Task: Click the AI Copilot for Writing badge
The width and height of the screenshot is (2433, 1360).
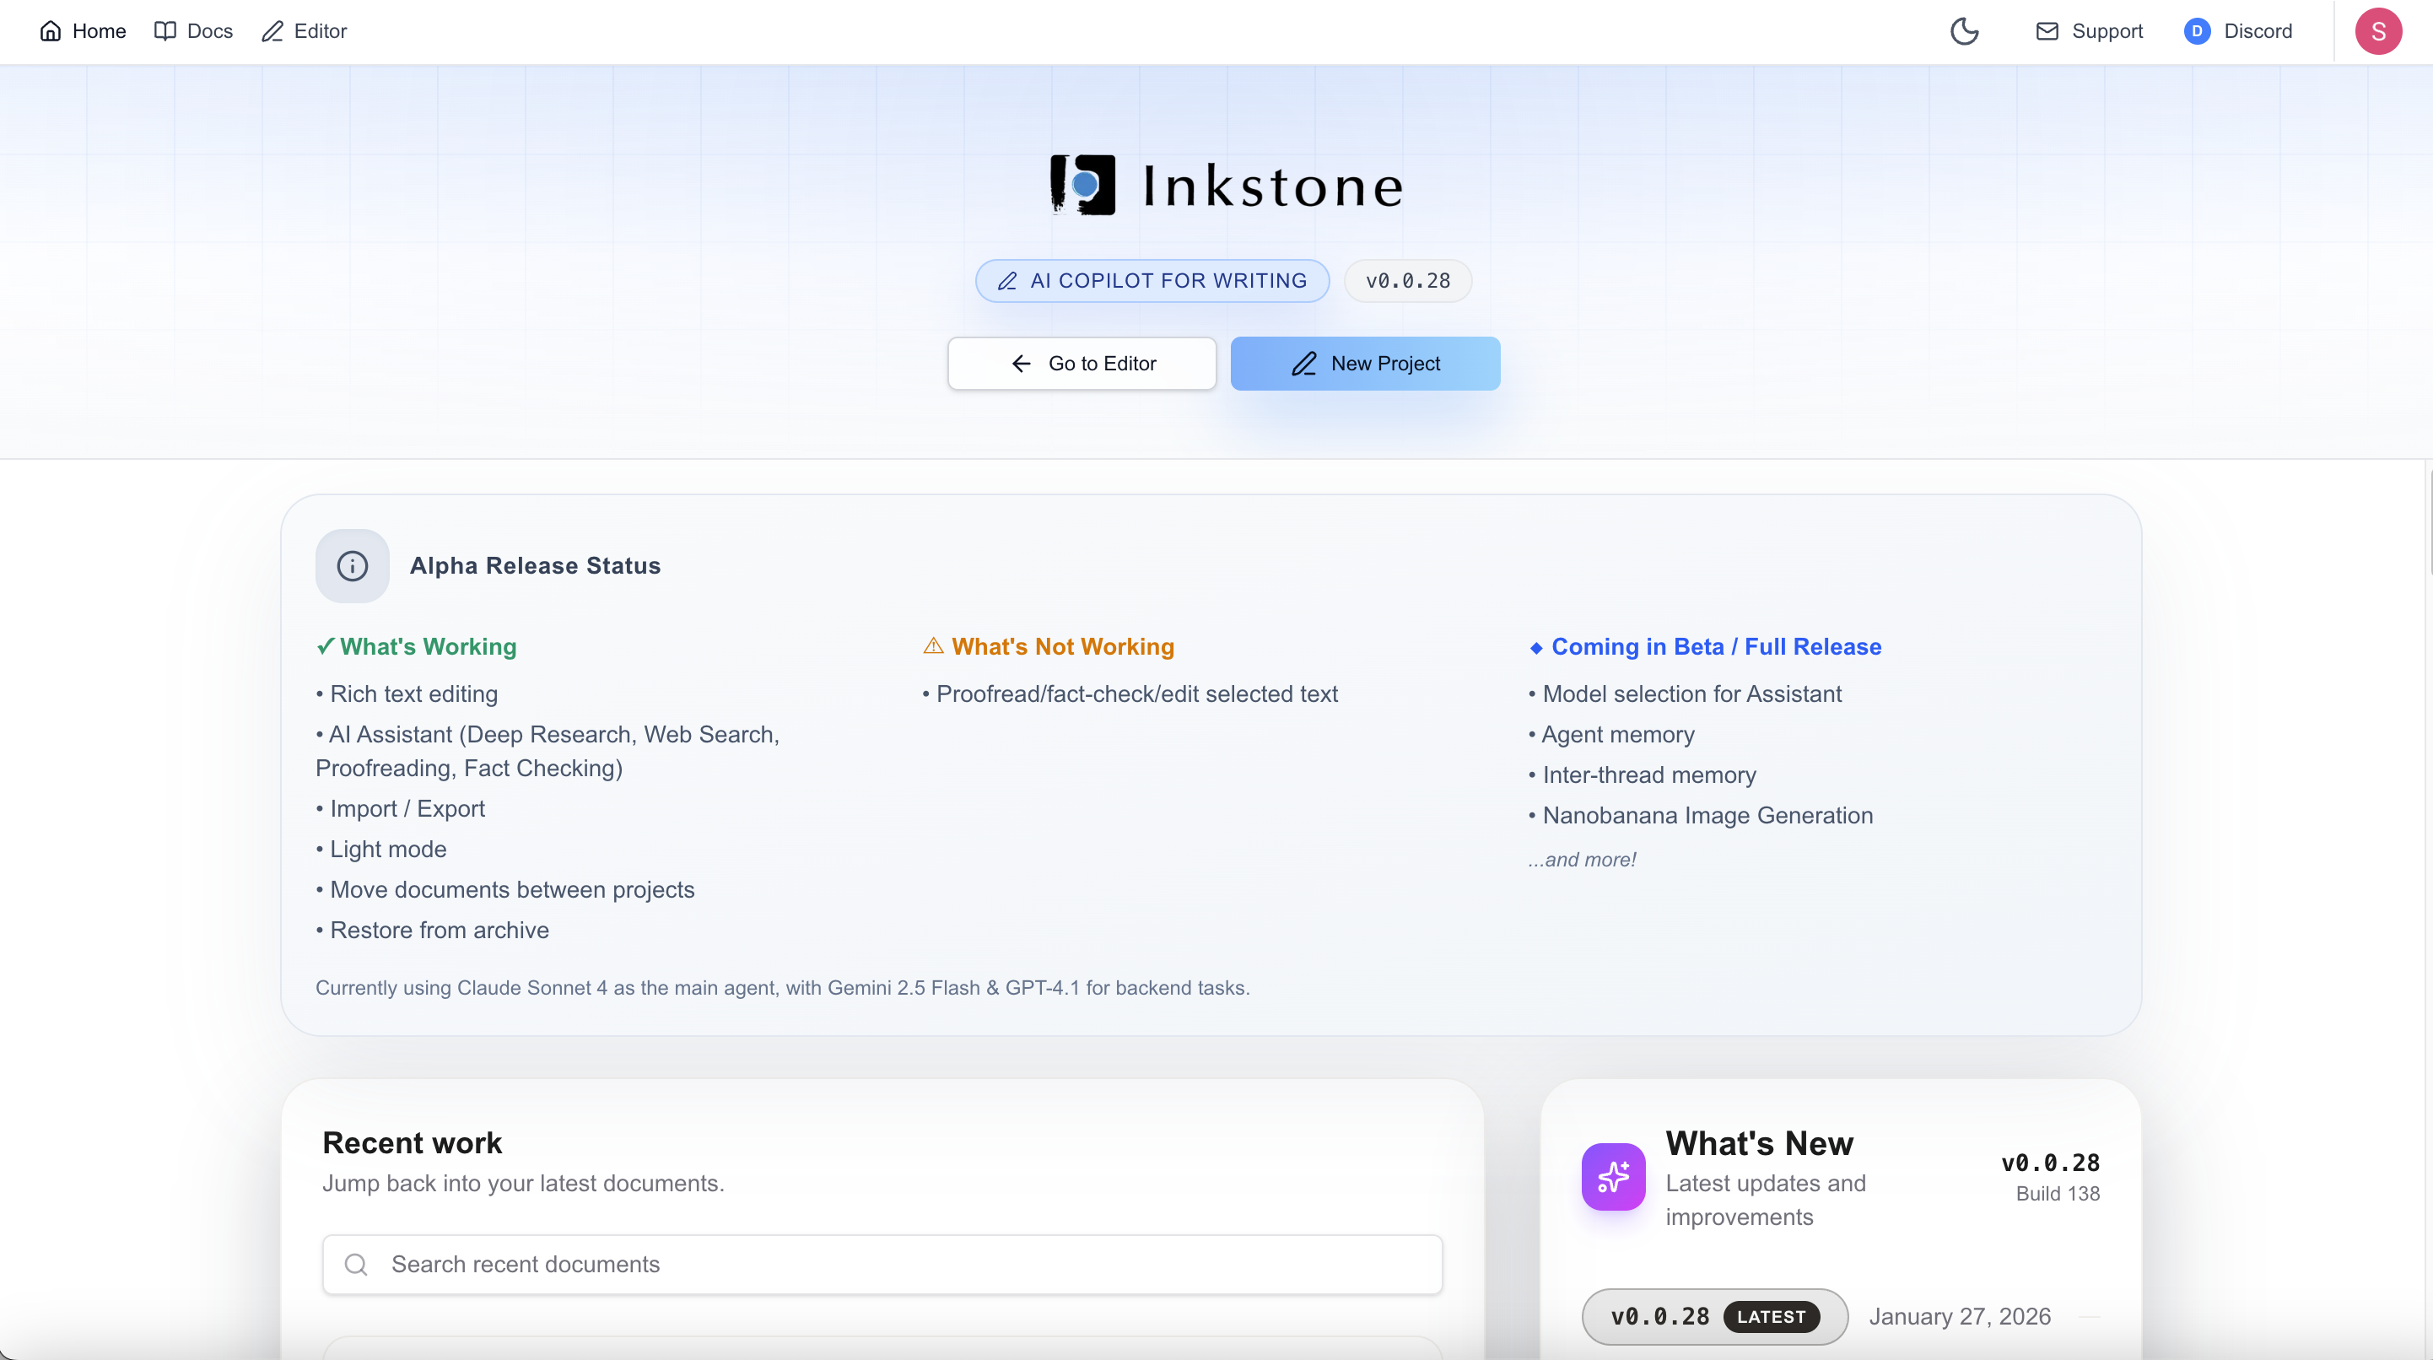Action: point(1152,280)
